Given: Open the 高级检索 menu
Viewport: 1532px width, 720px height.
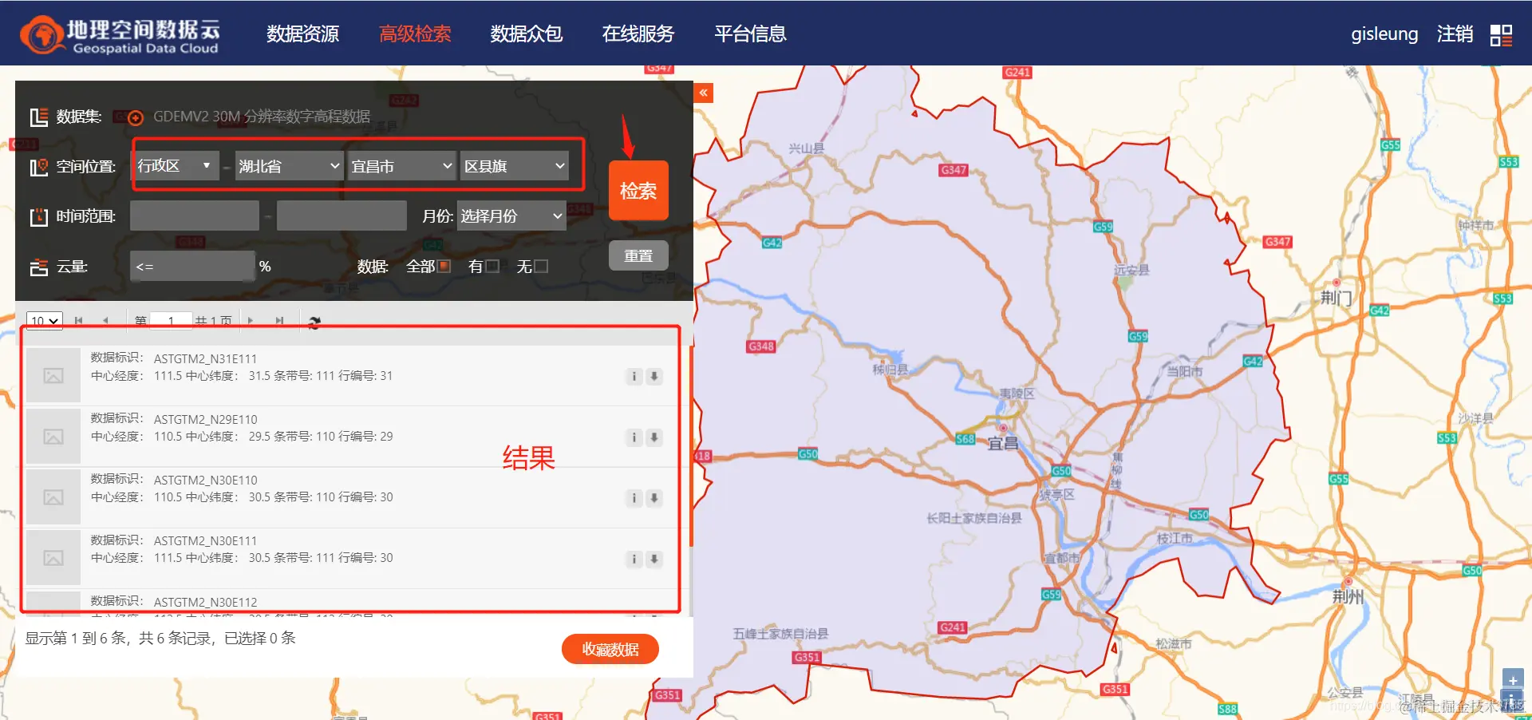Looking at the screenshot, I should pyautogui.click(x=415, y=34).
